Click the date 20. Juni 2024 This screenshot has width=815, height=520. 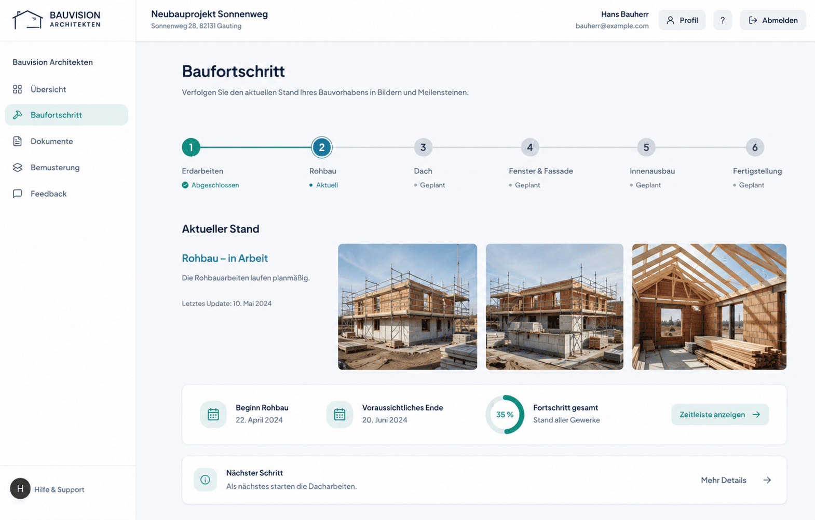pos(385,420)
